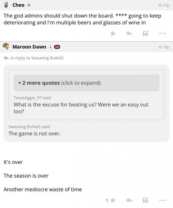The width and height of the screenshot is (173, 208).
Task: Quote Maroon Dawn's post with the quote icon
Action: (145, 200)
